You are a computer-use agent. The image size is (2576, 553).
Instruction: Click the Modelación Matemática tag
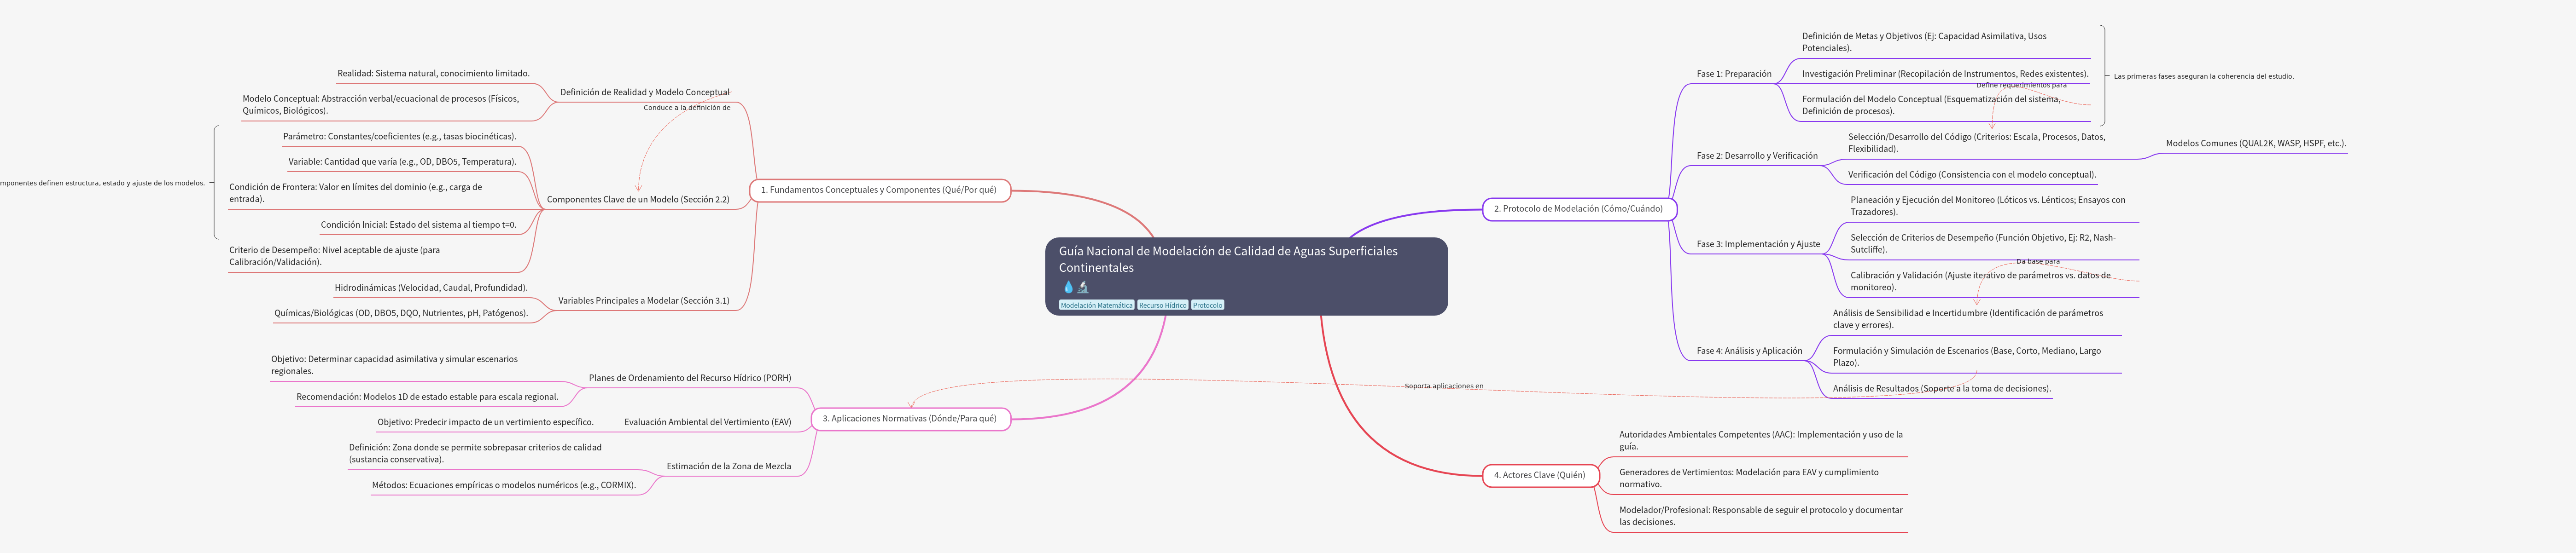[1096, 305]
